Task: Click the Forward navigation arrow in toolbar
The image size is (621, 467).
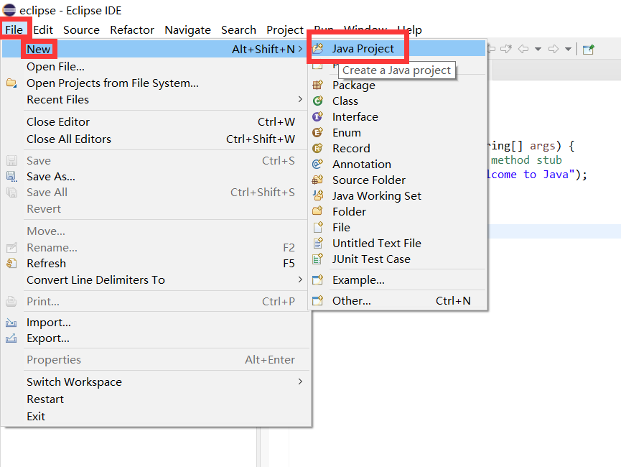Action: point(554,49)
